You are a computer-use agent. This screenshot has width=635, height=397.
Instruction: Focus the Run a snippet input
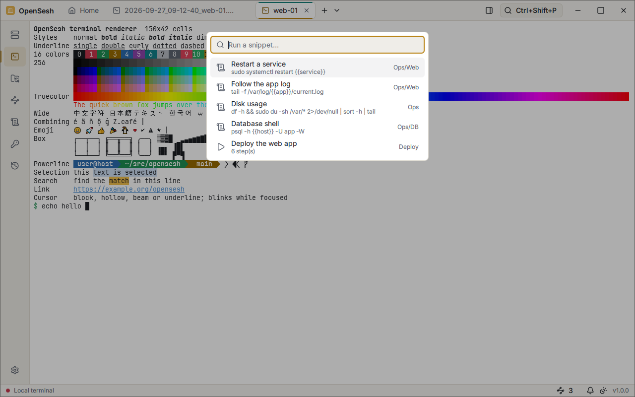pyautogui.click(x=317, y=45)
